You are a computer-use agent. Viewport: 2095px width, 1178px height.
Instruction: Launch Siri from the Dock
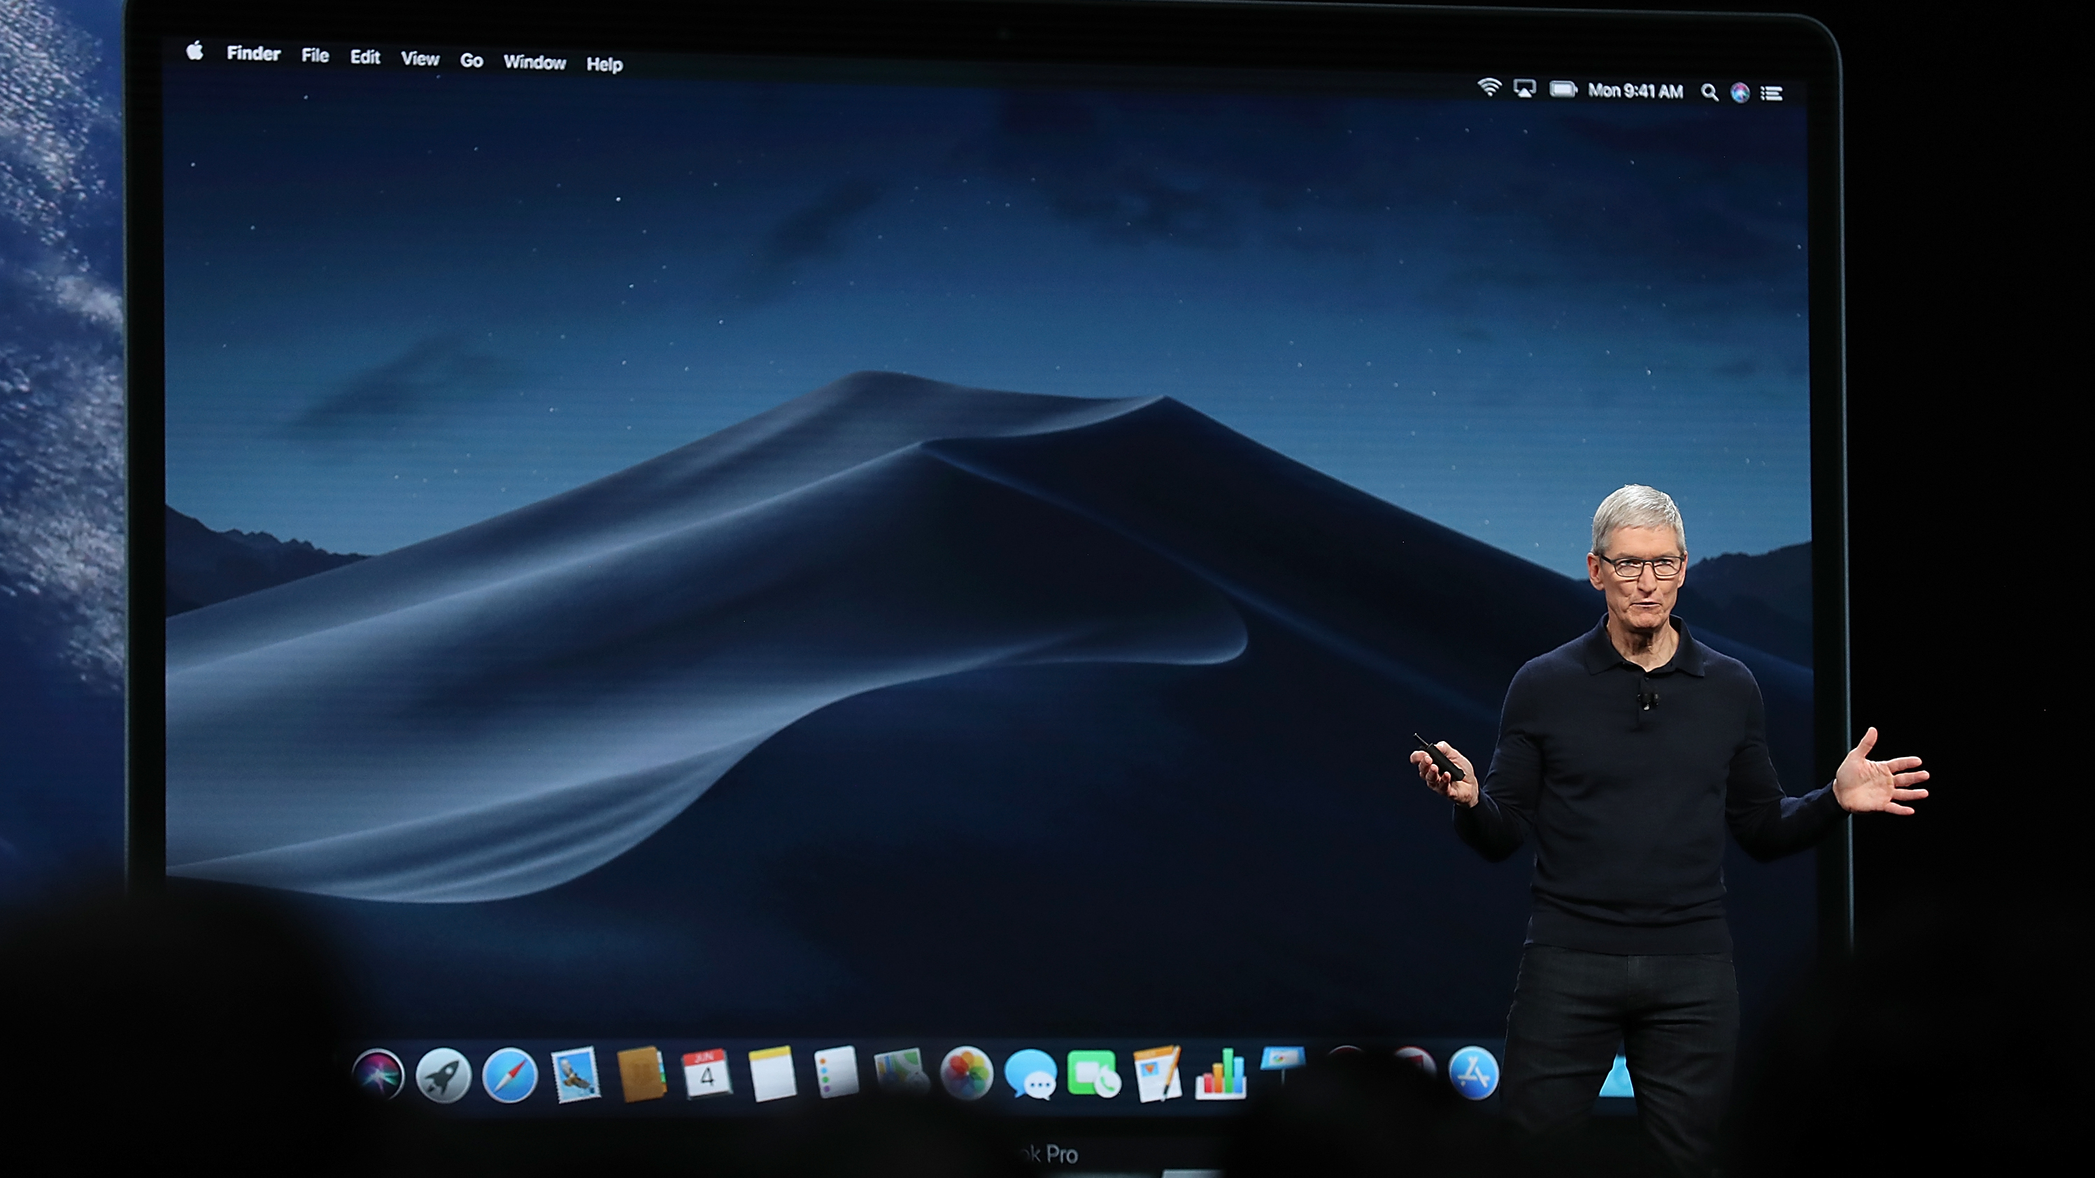pyautogui.click(x=378, y=1074)
